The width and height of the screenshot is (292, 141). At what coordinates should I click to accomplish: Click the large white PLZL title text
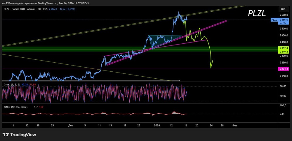click(x=257, y=14)
